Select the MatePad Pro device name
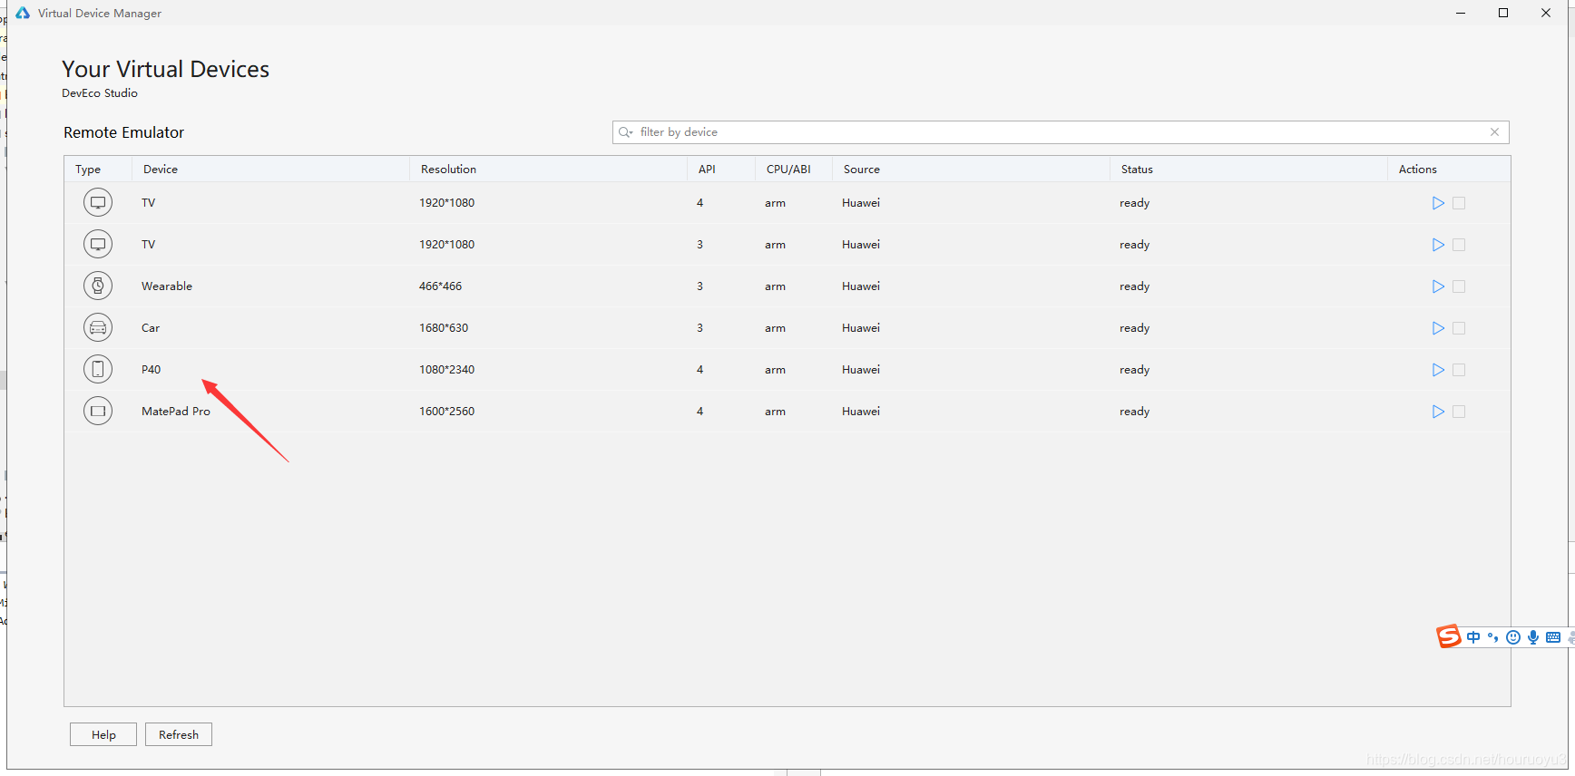The height and width of the screenshot is (776, 1575). pyautogui.click(x=176, y=412)
